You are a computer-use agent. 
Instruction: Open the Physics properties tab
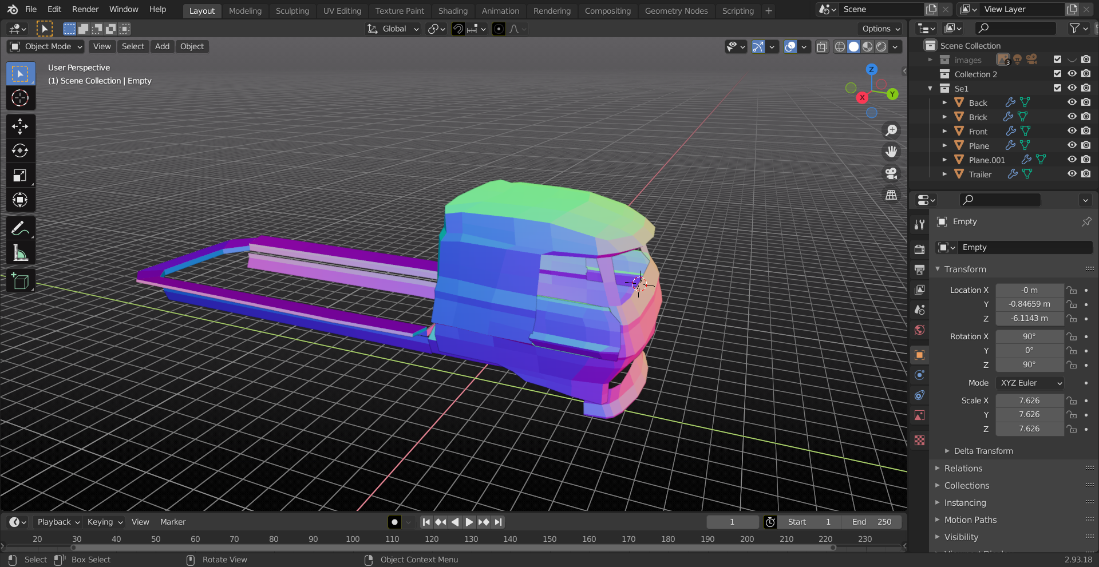click(919, 375)
